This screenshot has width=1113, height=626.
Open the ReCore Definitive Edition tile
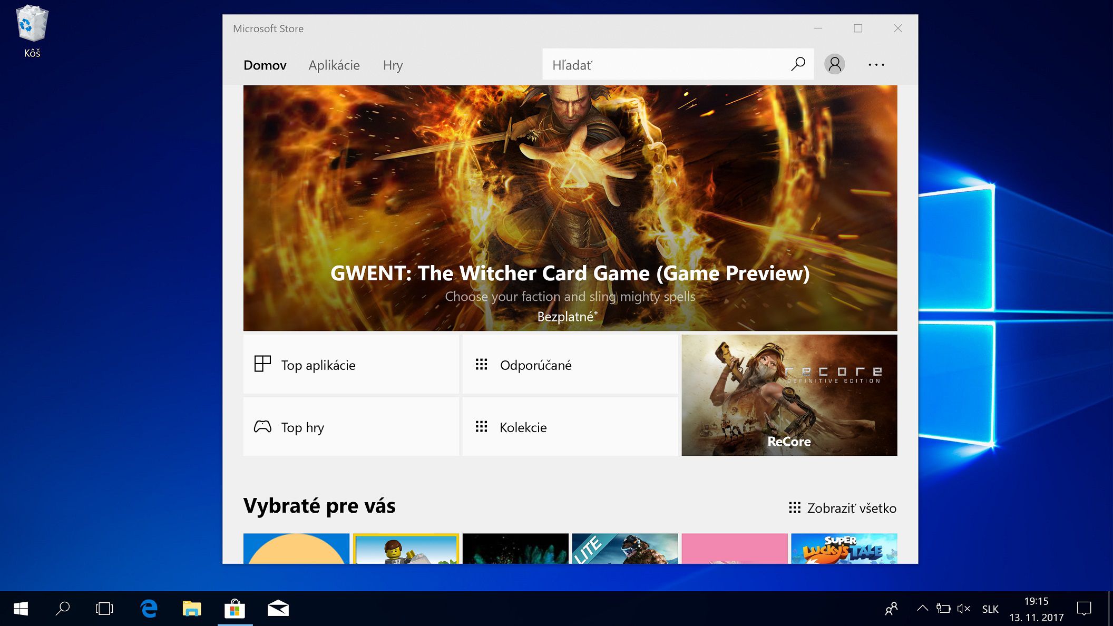[x=789, y=395]
